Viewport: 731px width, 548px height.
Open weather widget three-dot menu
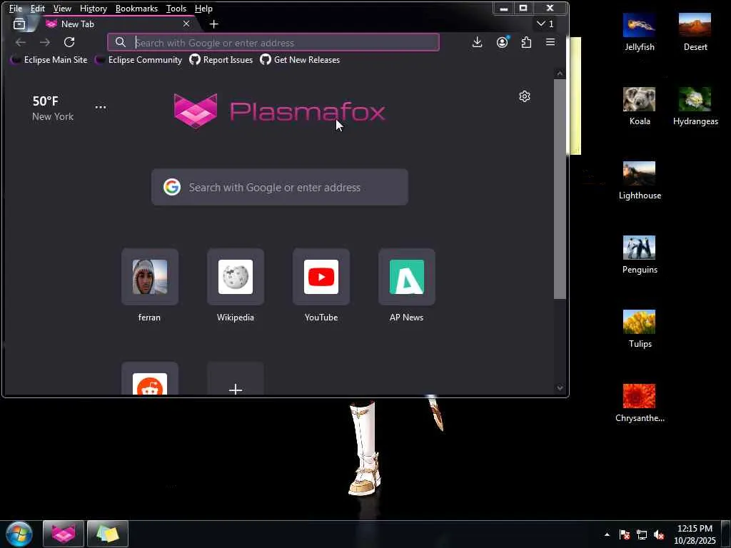[100, 107]
